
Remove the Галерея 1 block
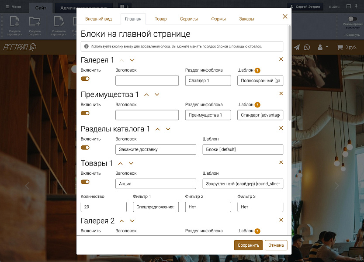(x=281, y=59)
